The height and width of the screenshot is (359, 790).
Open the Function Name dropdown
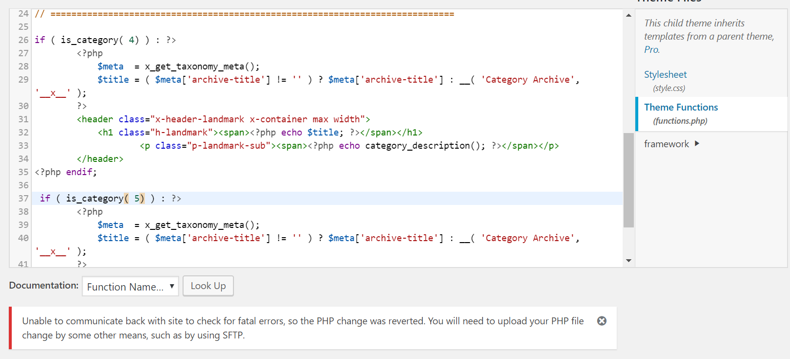130,287
